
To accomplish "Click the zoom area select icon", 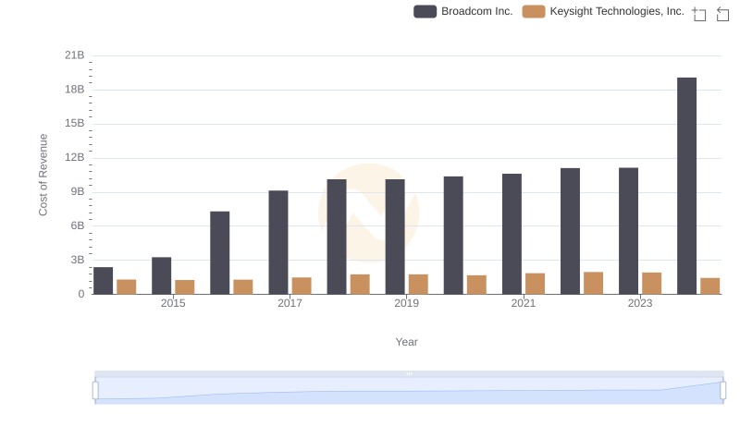I will pyautogui.click(x=699, y=14).
